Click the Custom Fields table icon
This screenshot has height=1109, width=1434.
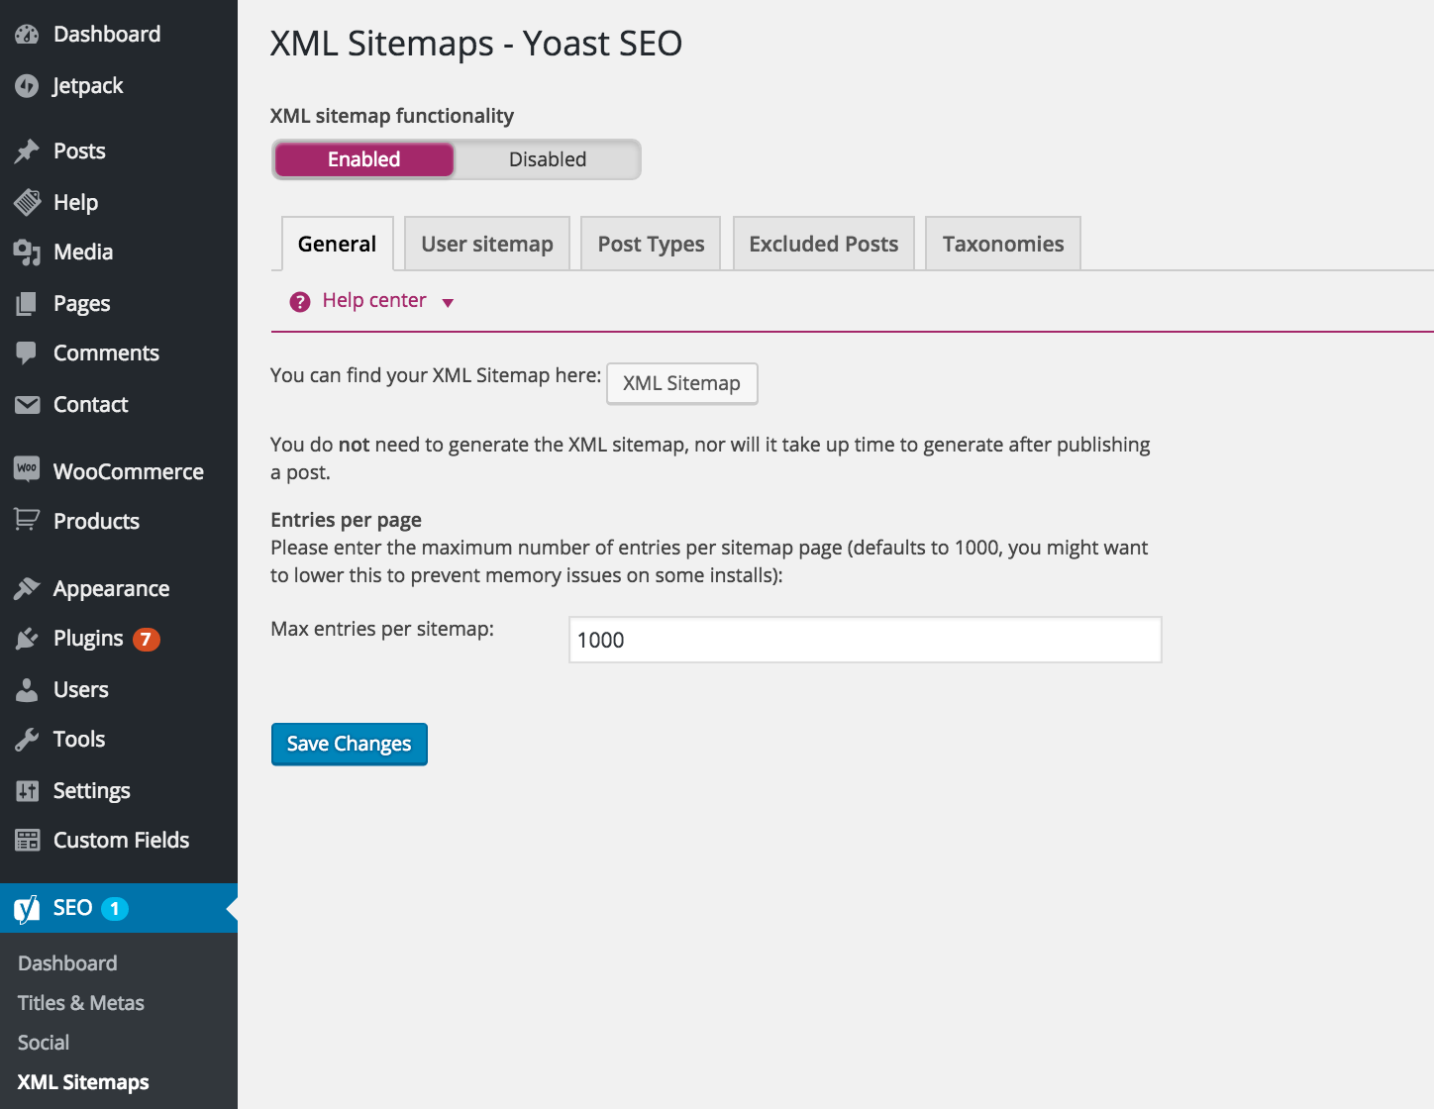coord(27,841)
